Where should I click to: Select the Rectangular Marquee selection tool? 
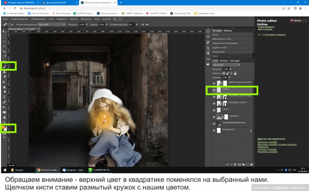click(x=4, y=36)
